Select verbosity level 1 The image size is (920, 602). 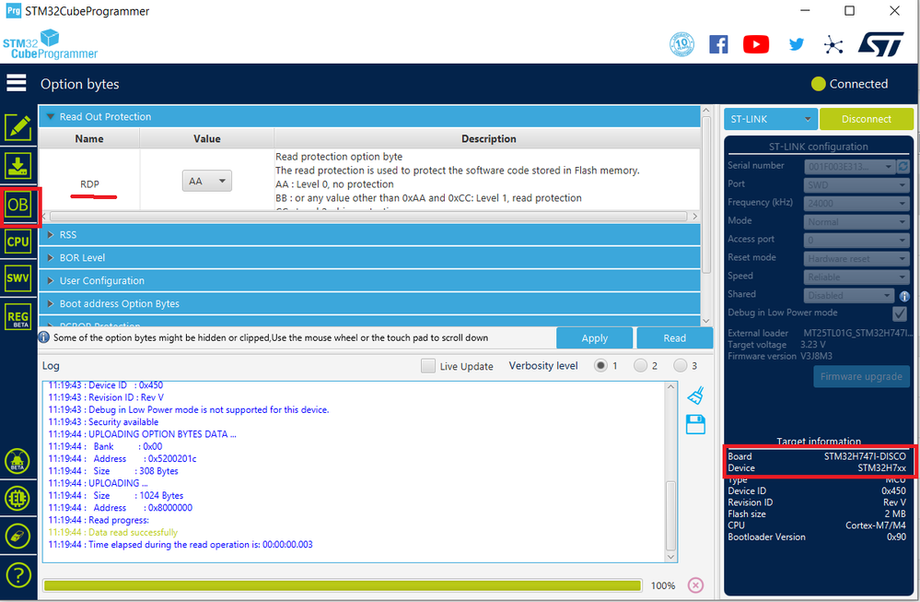coord(600,366)
